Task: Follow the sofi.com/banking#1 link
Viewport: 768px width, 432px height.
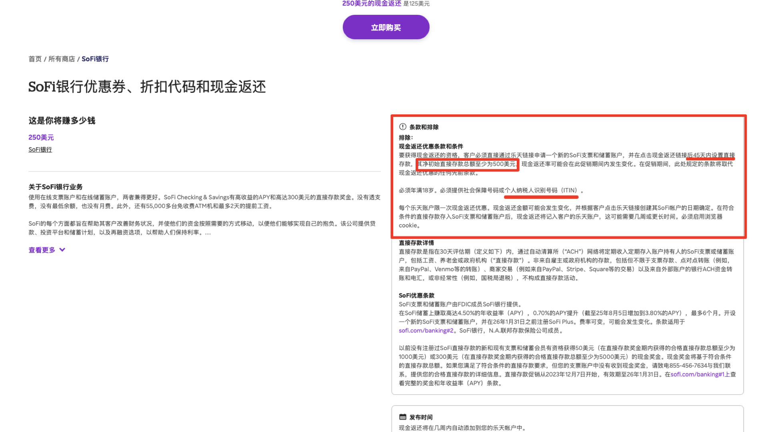Action: pos(697,374)
